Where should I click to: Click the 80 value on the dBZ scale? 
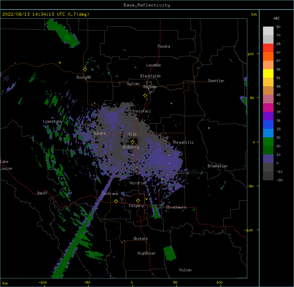point(278,27)
